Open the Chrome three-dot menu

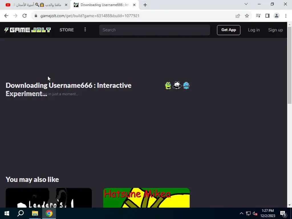pos(286,16)
